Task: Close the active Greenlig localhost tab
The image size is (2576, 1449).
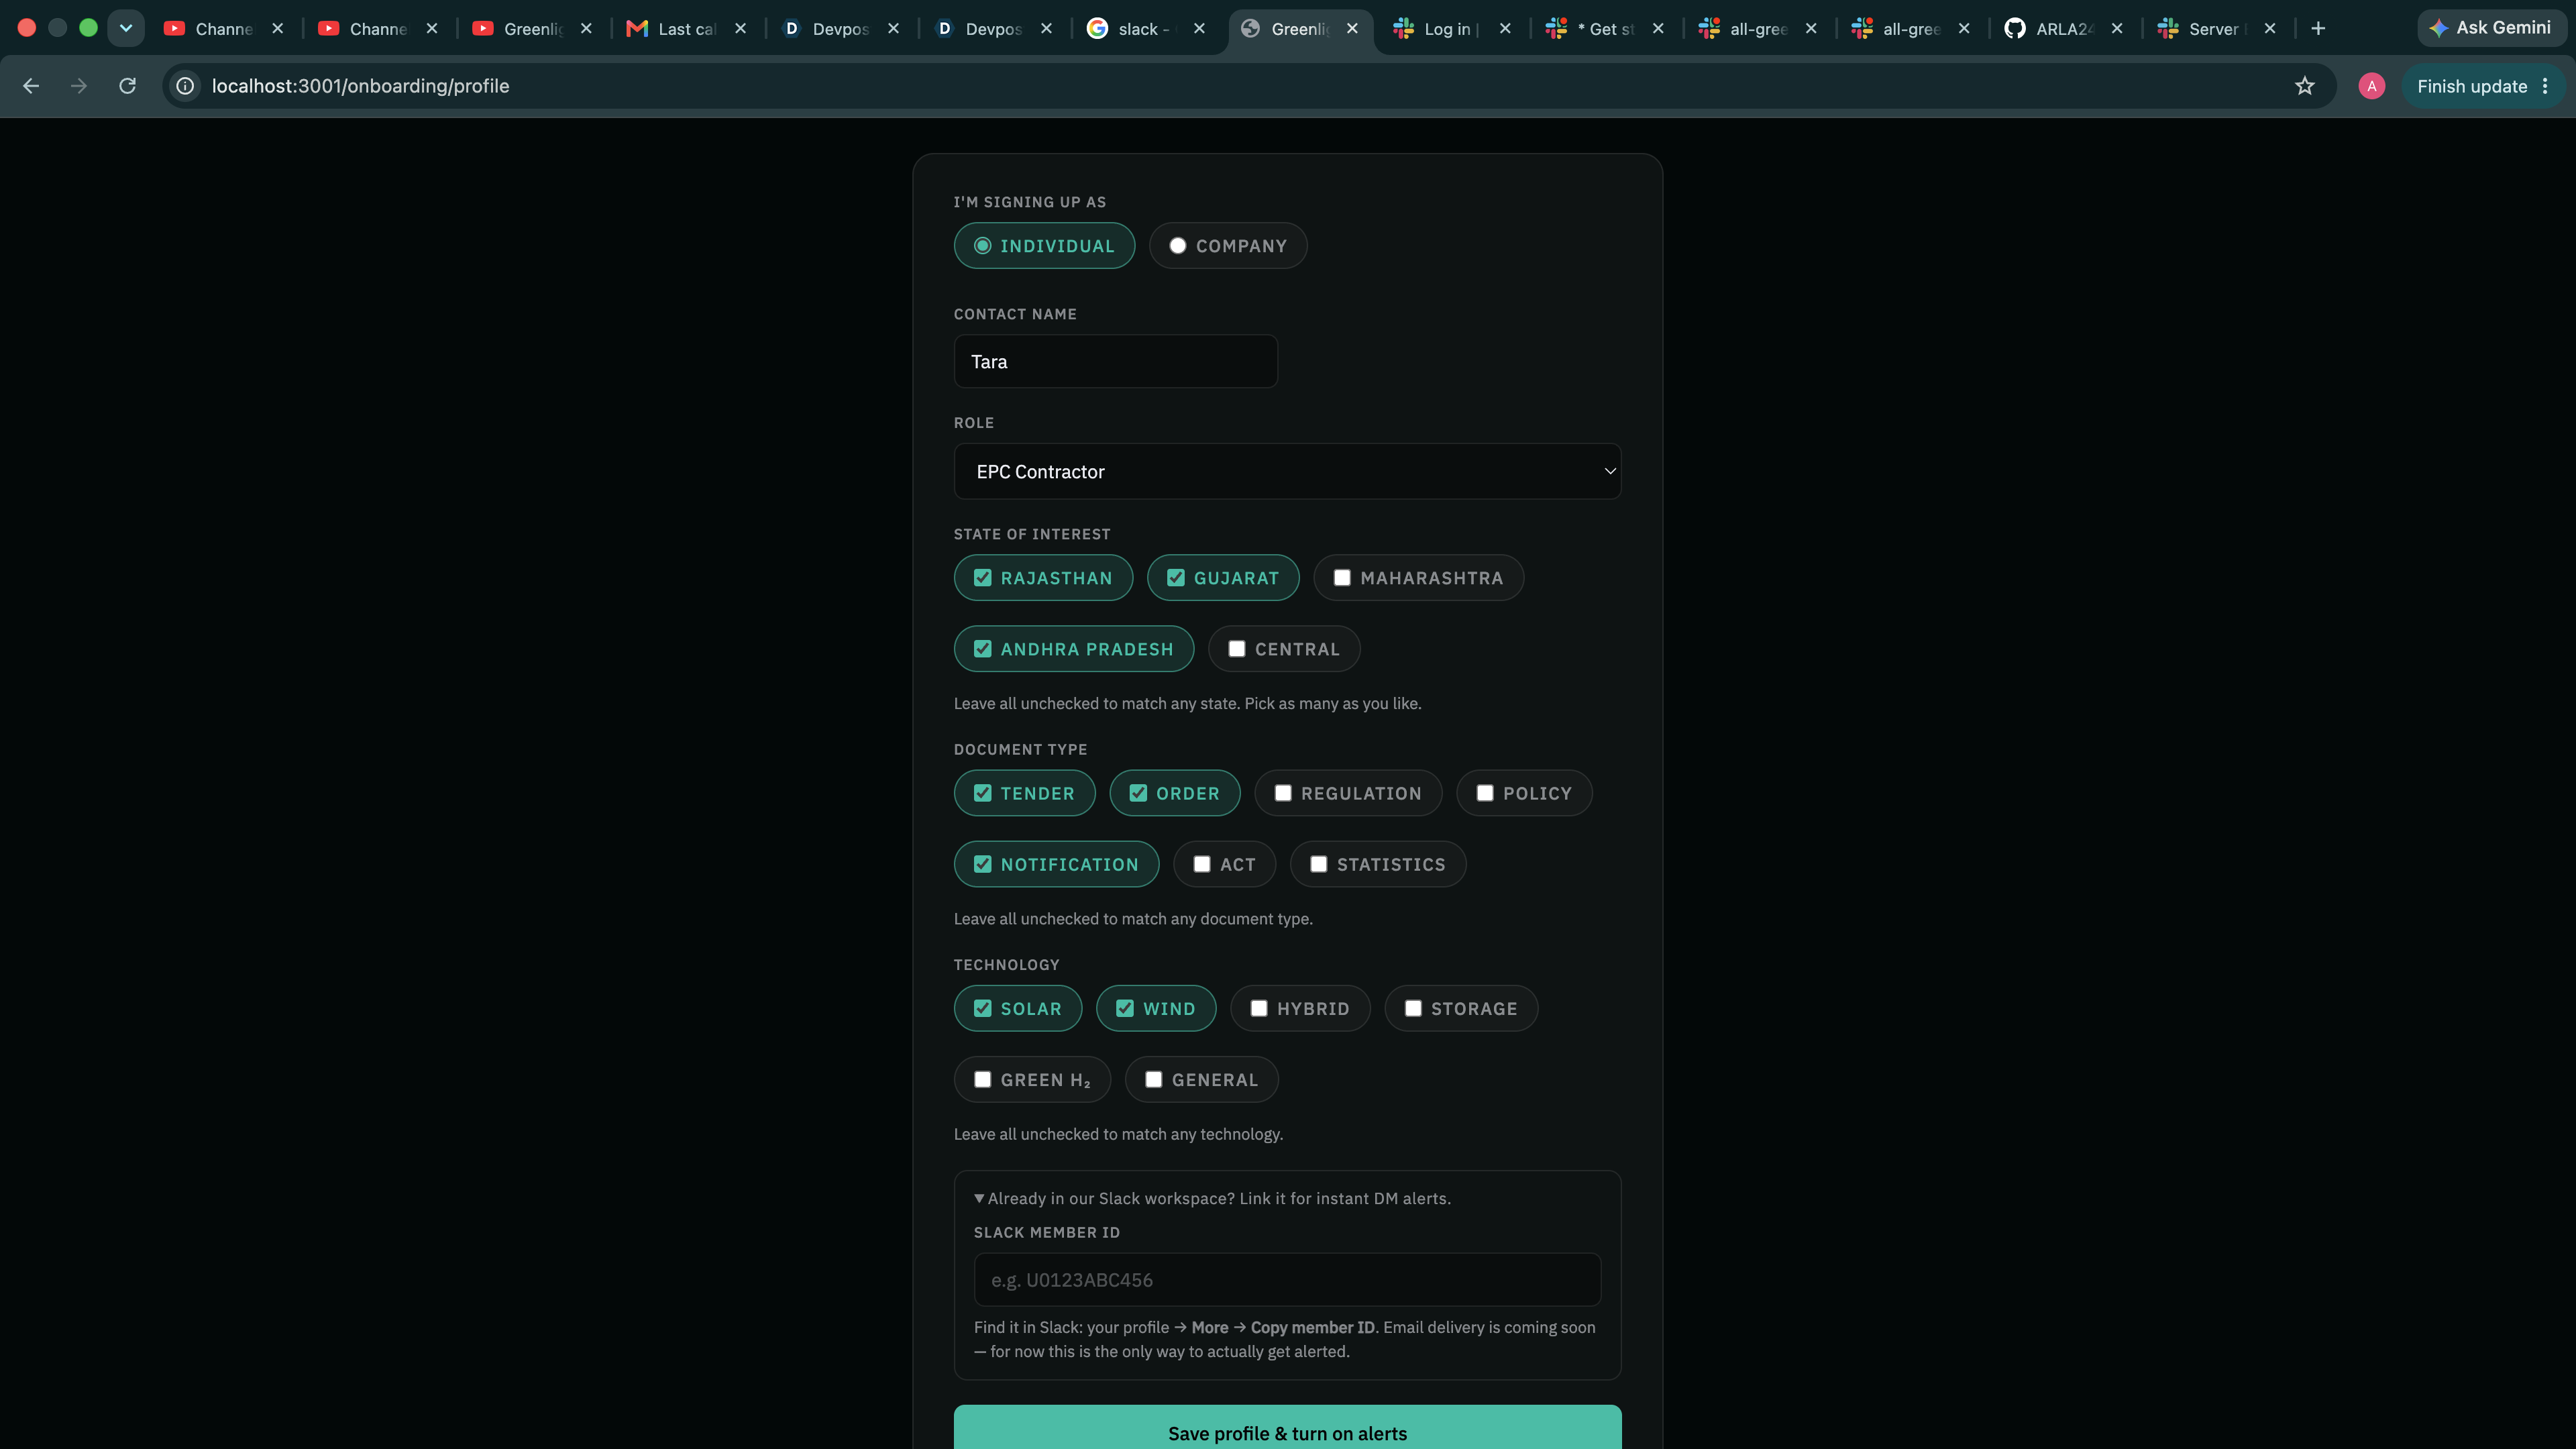Action: [1353, 28]
